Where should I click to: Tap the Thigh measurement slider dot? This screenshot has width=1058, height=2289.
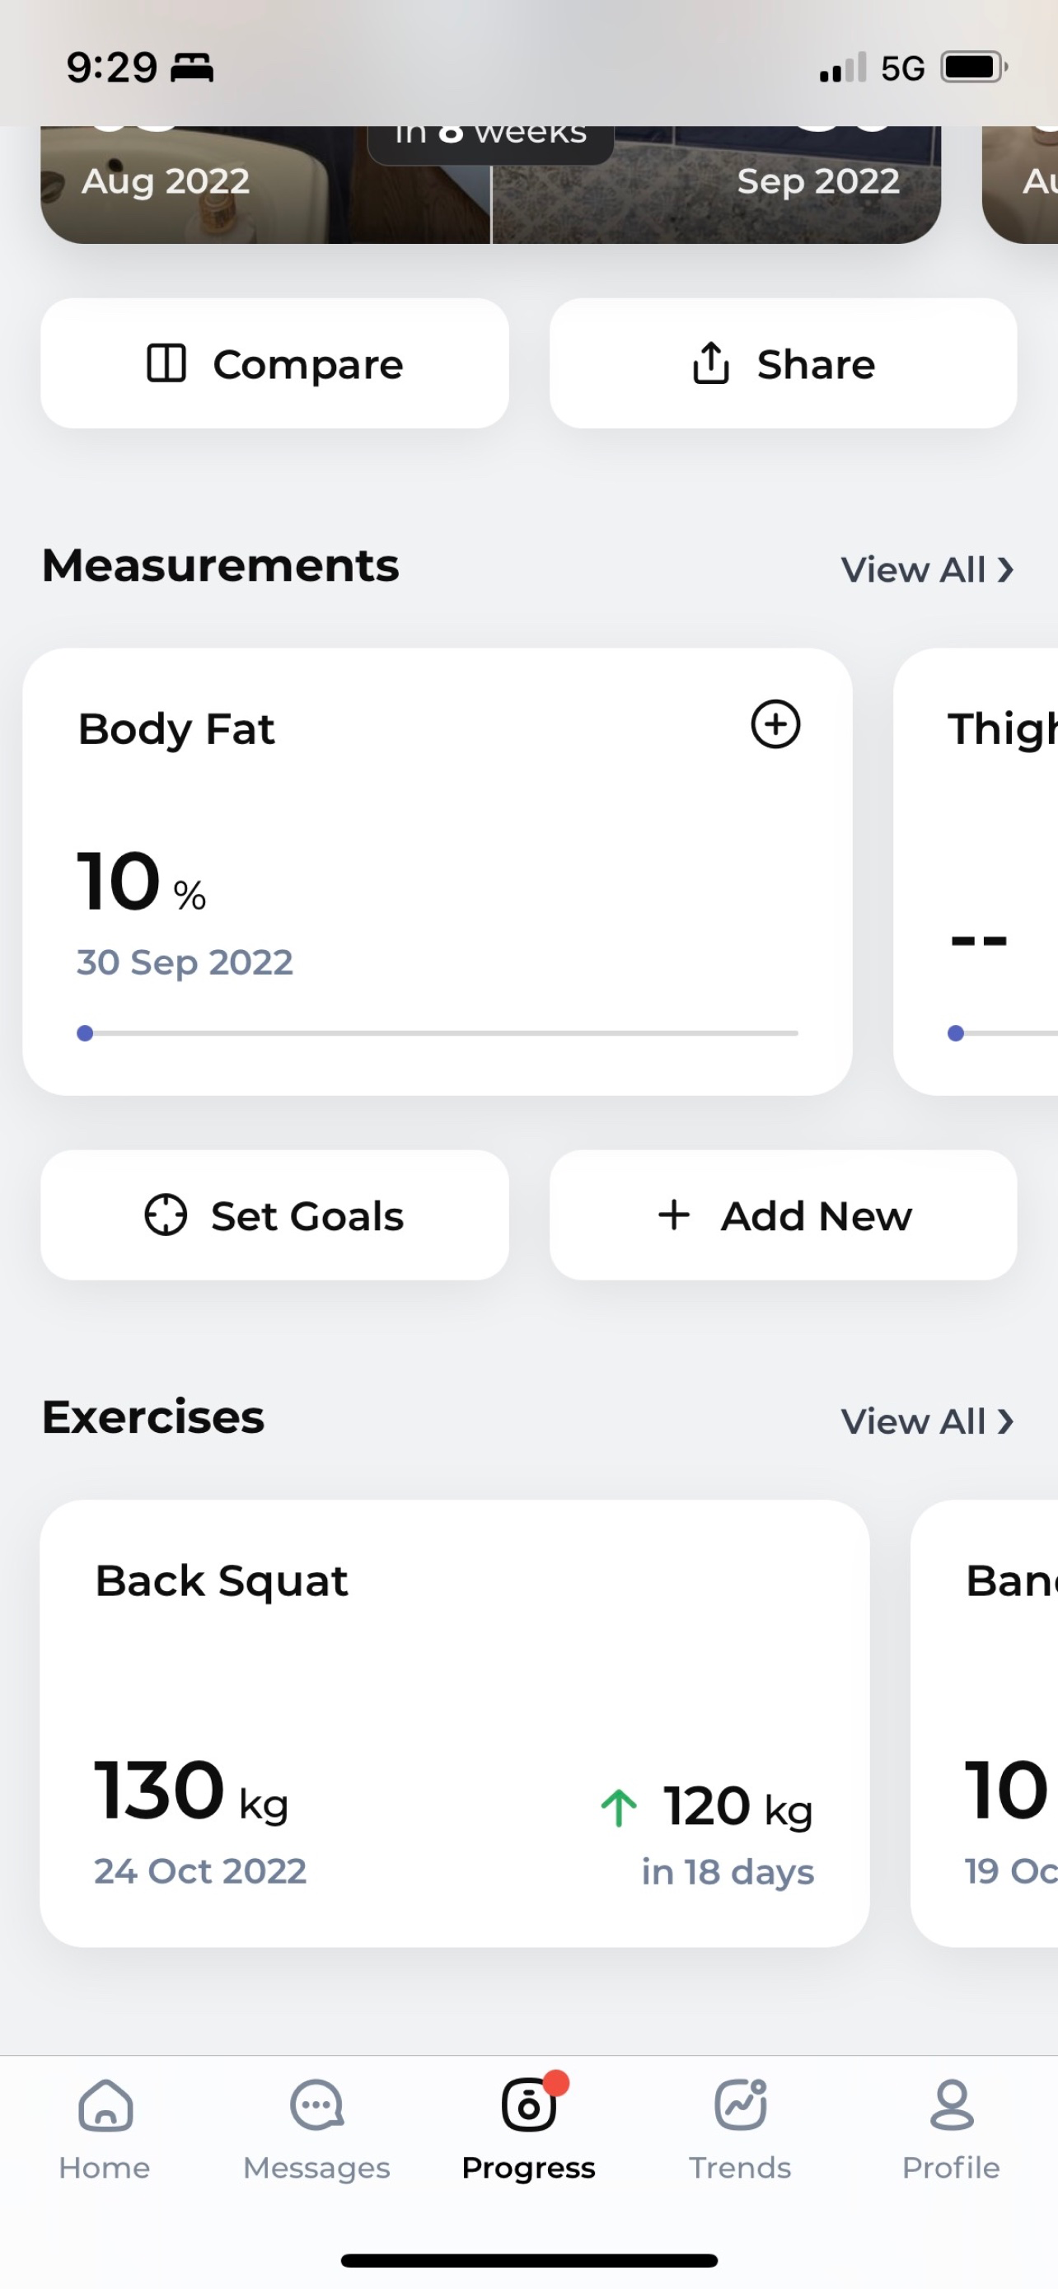(956, 1033)
